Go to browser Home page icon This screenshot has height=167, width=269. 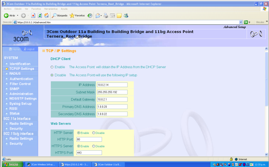click(46, 16)
